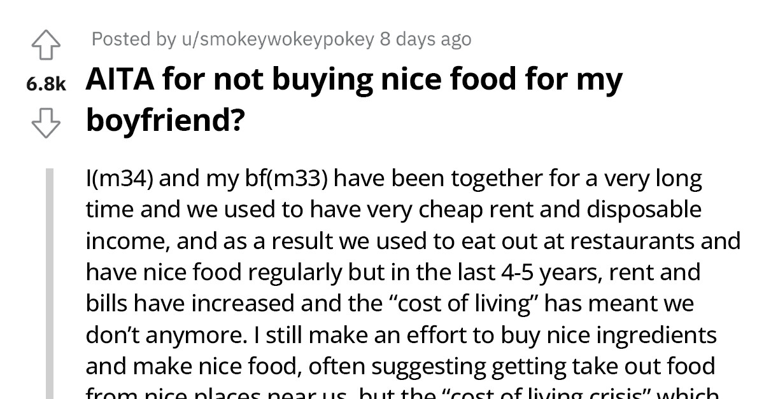Click "I(m34)" at the start of the post

(118, 180)
